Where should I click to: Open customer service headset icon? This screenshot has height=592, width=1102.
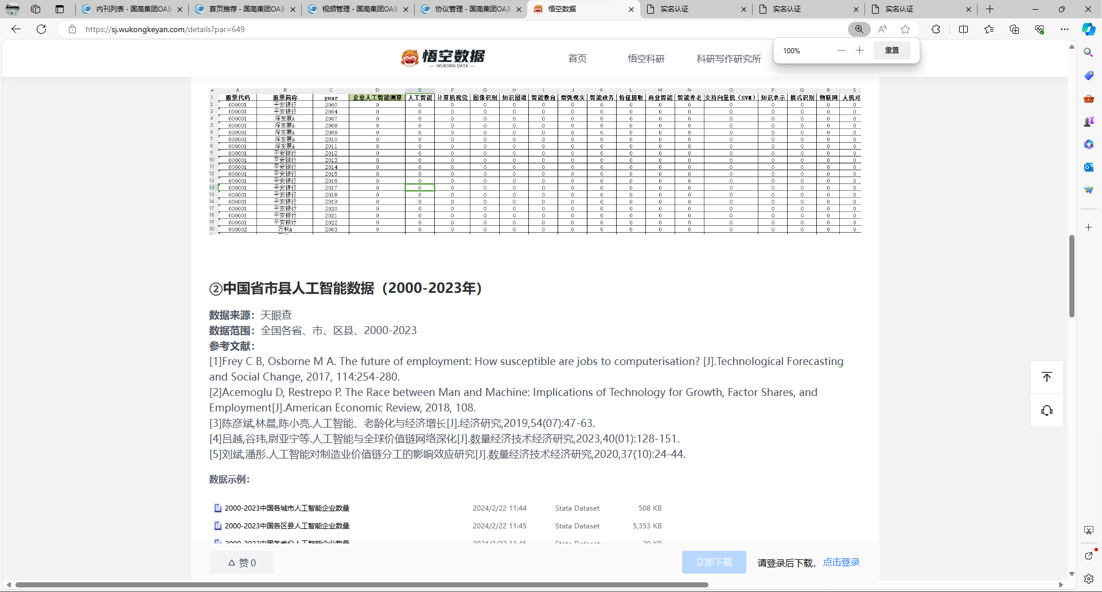[1047, 410]
